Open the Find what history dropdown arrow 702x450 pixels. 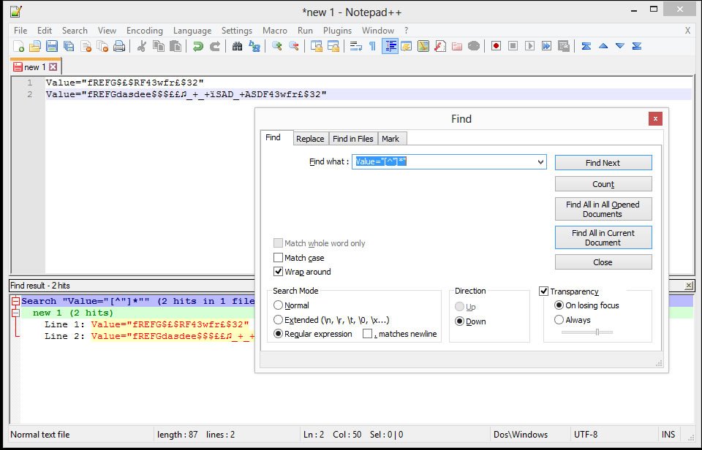[540, 162]
